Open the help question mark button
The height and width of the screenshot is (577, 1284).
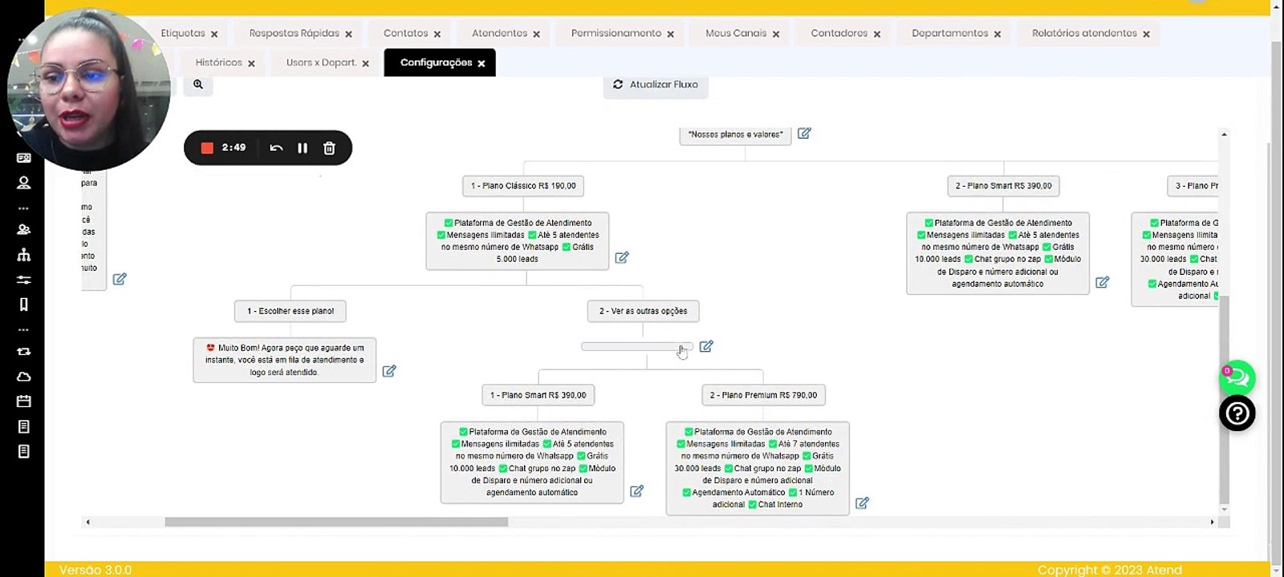click(x=1237, y=414)
